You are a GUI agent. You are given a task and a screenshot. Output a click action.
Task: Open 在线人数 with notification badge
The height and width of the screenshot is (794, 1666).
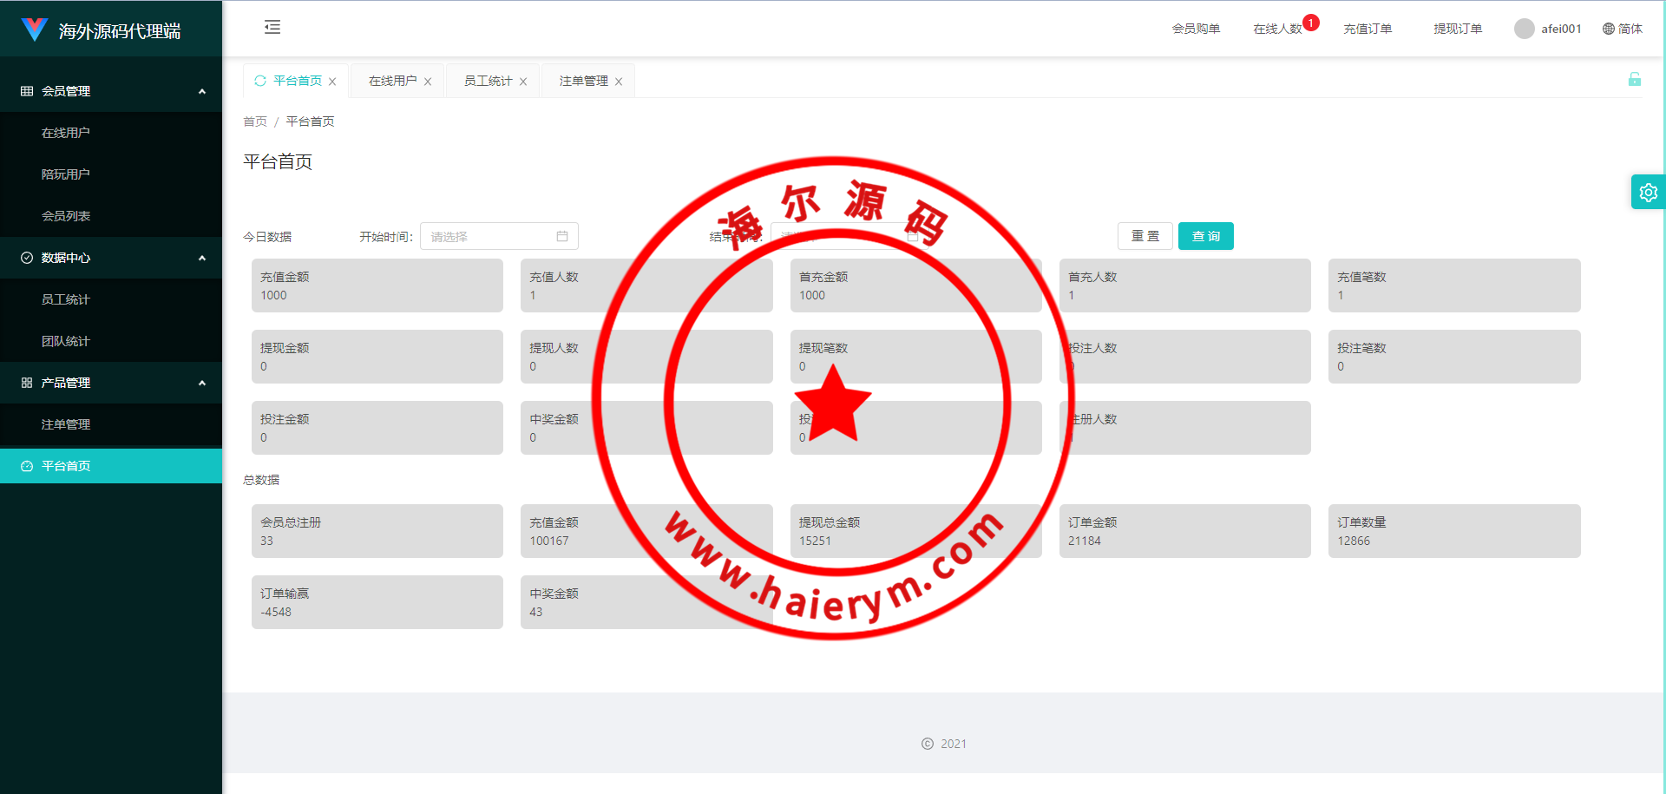tap(1277, 29)
